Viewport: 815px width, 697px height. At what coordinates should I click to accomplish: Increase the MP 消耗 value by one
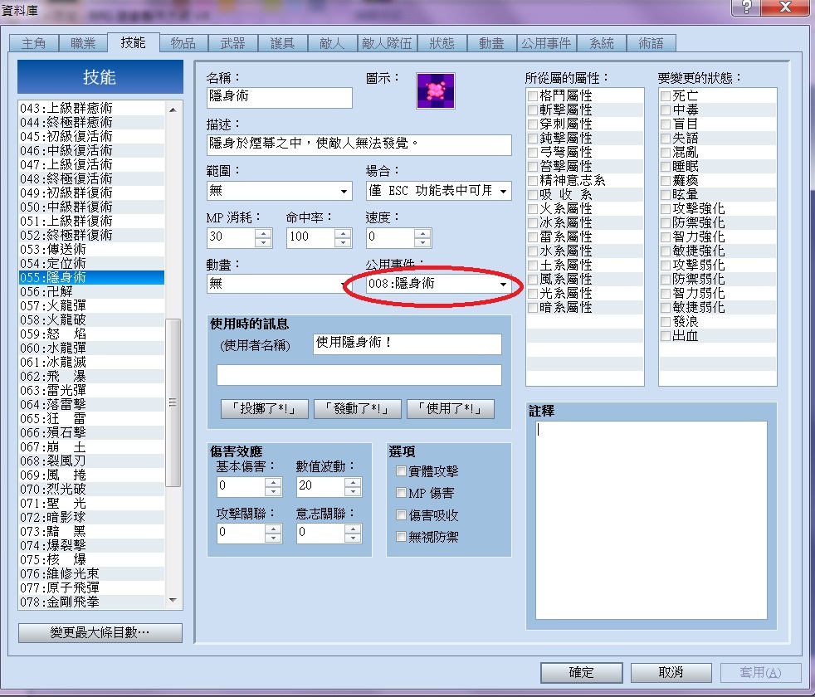[x=264, y=233]
